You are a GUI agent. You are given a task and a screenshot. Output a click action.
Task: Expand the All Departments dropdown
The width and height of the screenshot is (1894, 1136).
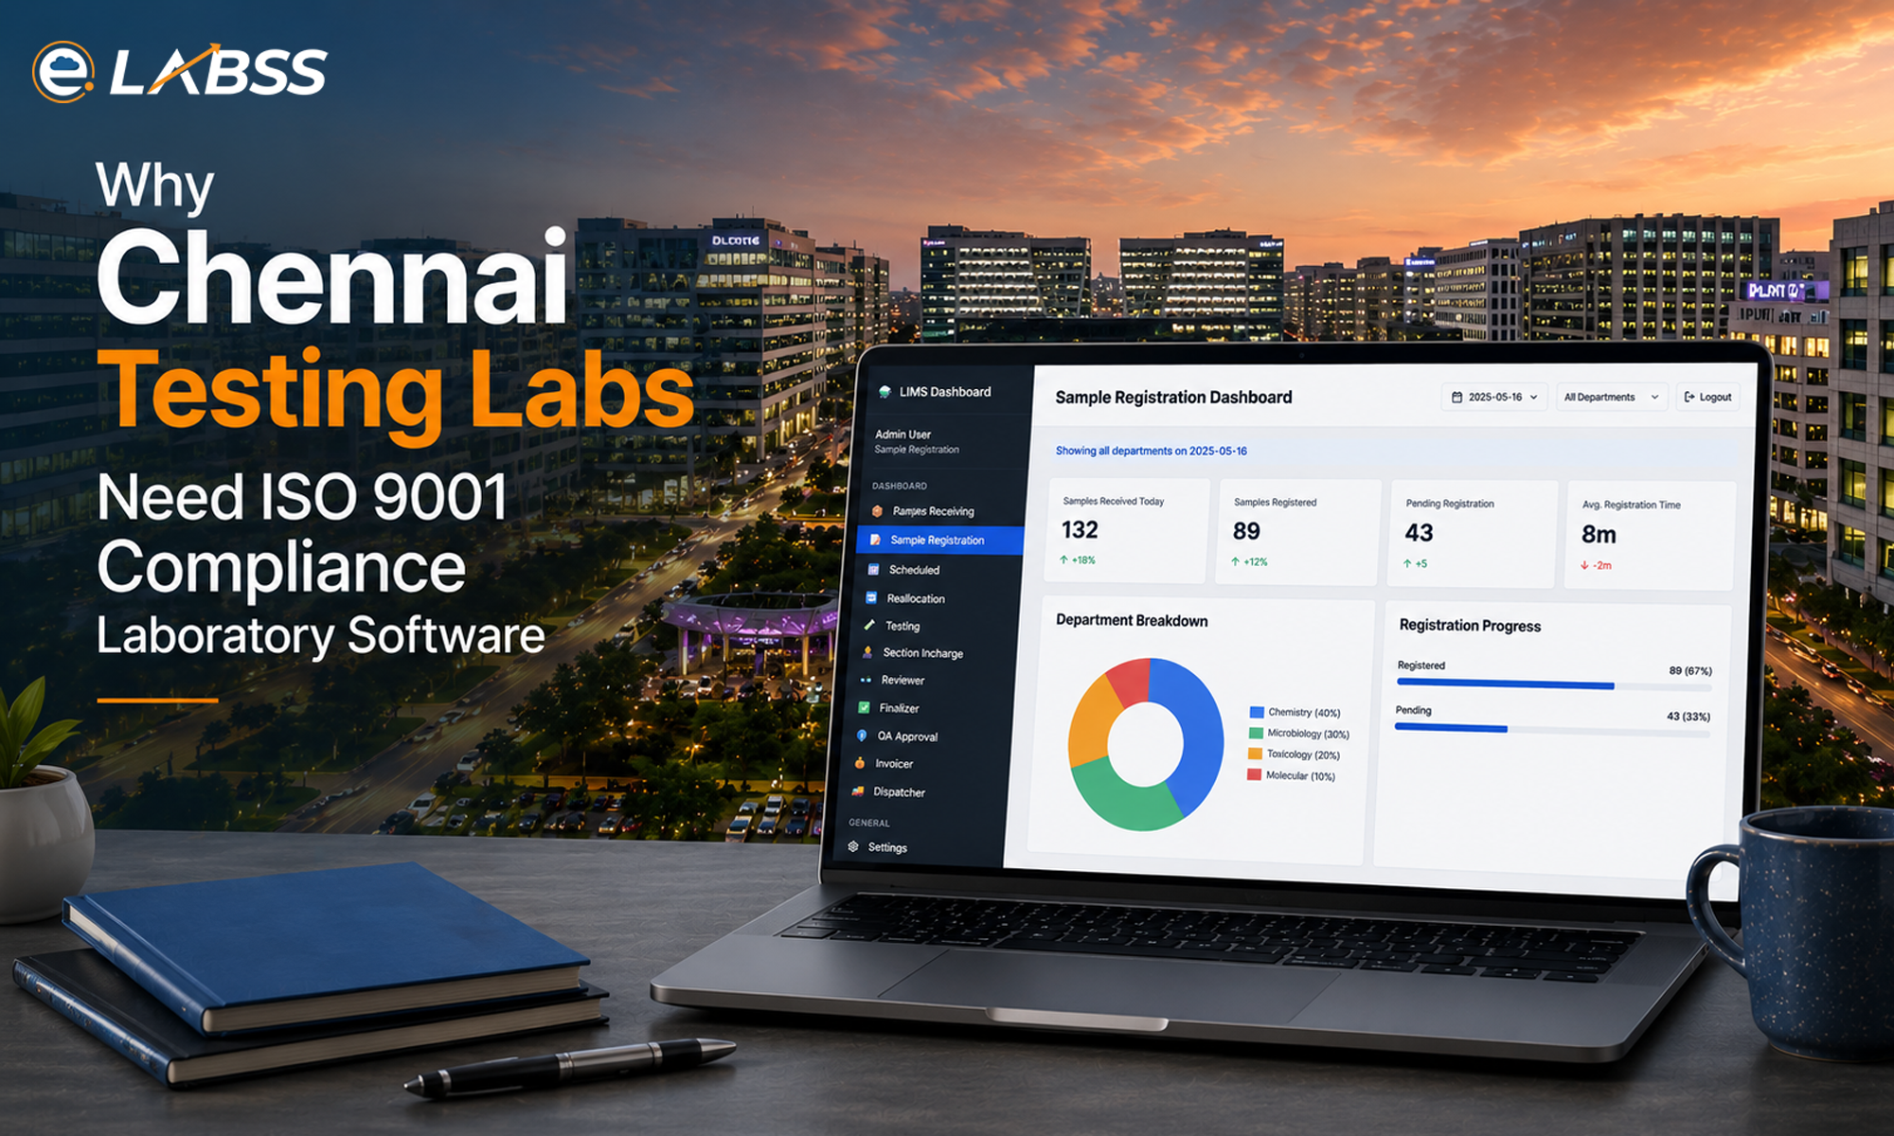point(1612,397)
